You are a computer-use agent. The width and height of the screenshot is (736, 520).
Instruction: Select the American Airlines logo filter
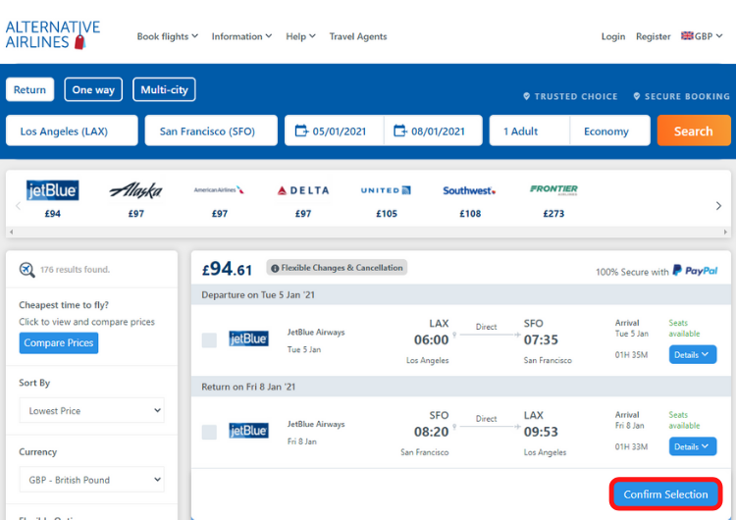click(x=219, y=190)
